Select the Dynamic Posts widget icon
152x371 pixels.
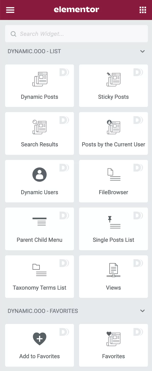point(39,79)
